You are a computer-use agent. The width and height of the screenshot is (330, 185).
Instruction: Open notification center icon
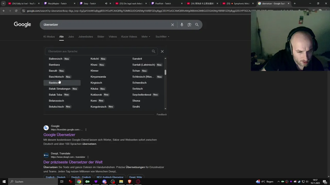point(325,182)
